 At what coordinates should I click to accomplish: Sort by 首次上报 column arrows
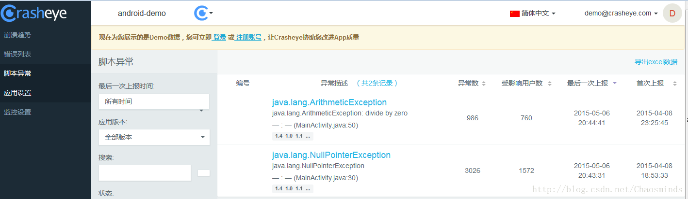[674, 83]
